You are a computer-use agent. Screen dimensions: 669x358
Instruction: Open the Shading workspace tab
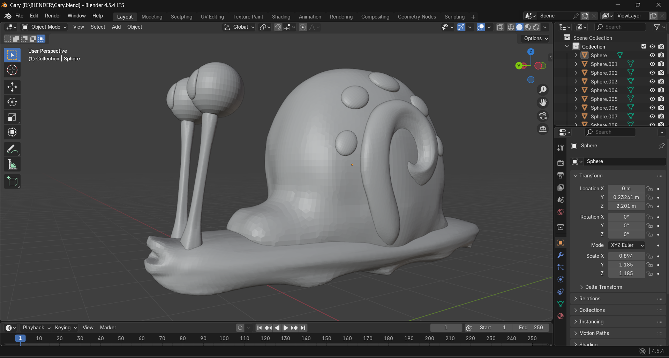[x=281, y=17]
